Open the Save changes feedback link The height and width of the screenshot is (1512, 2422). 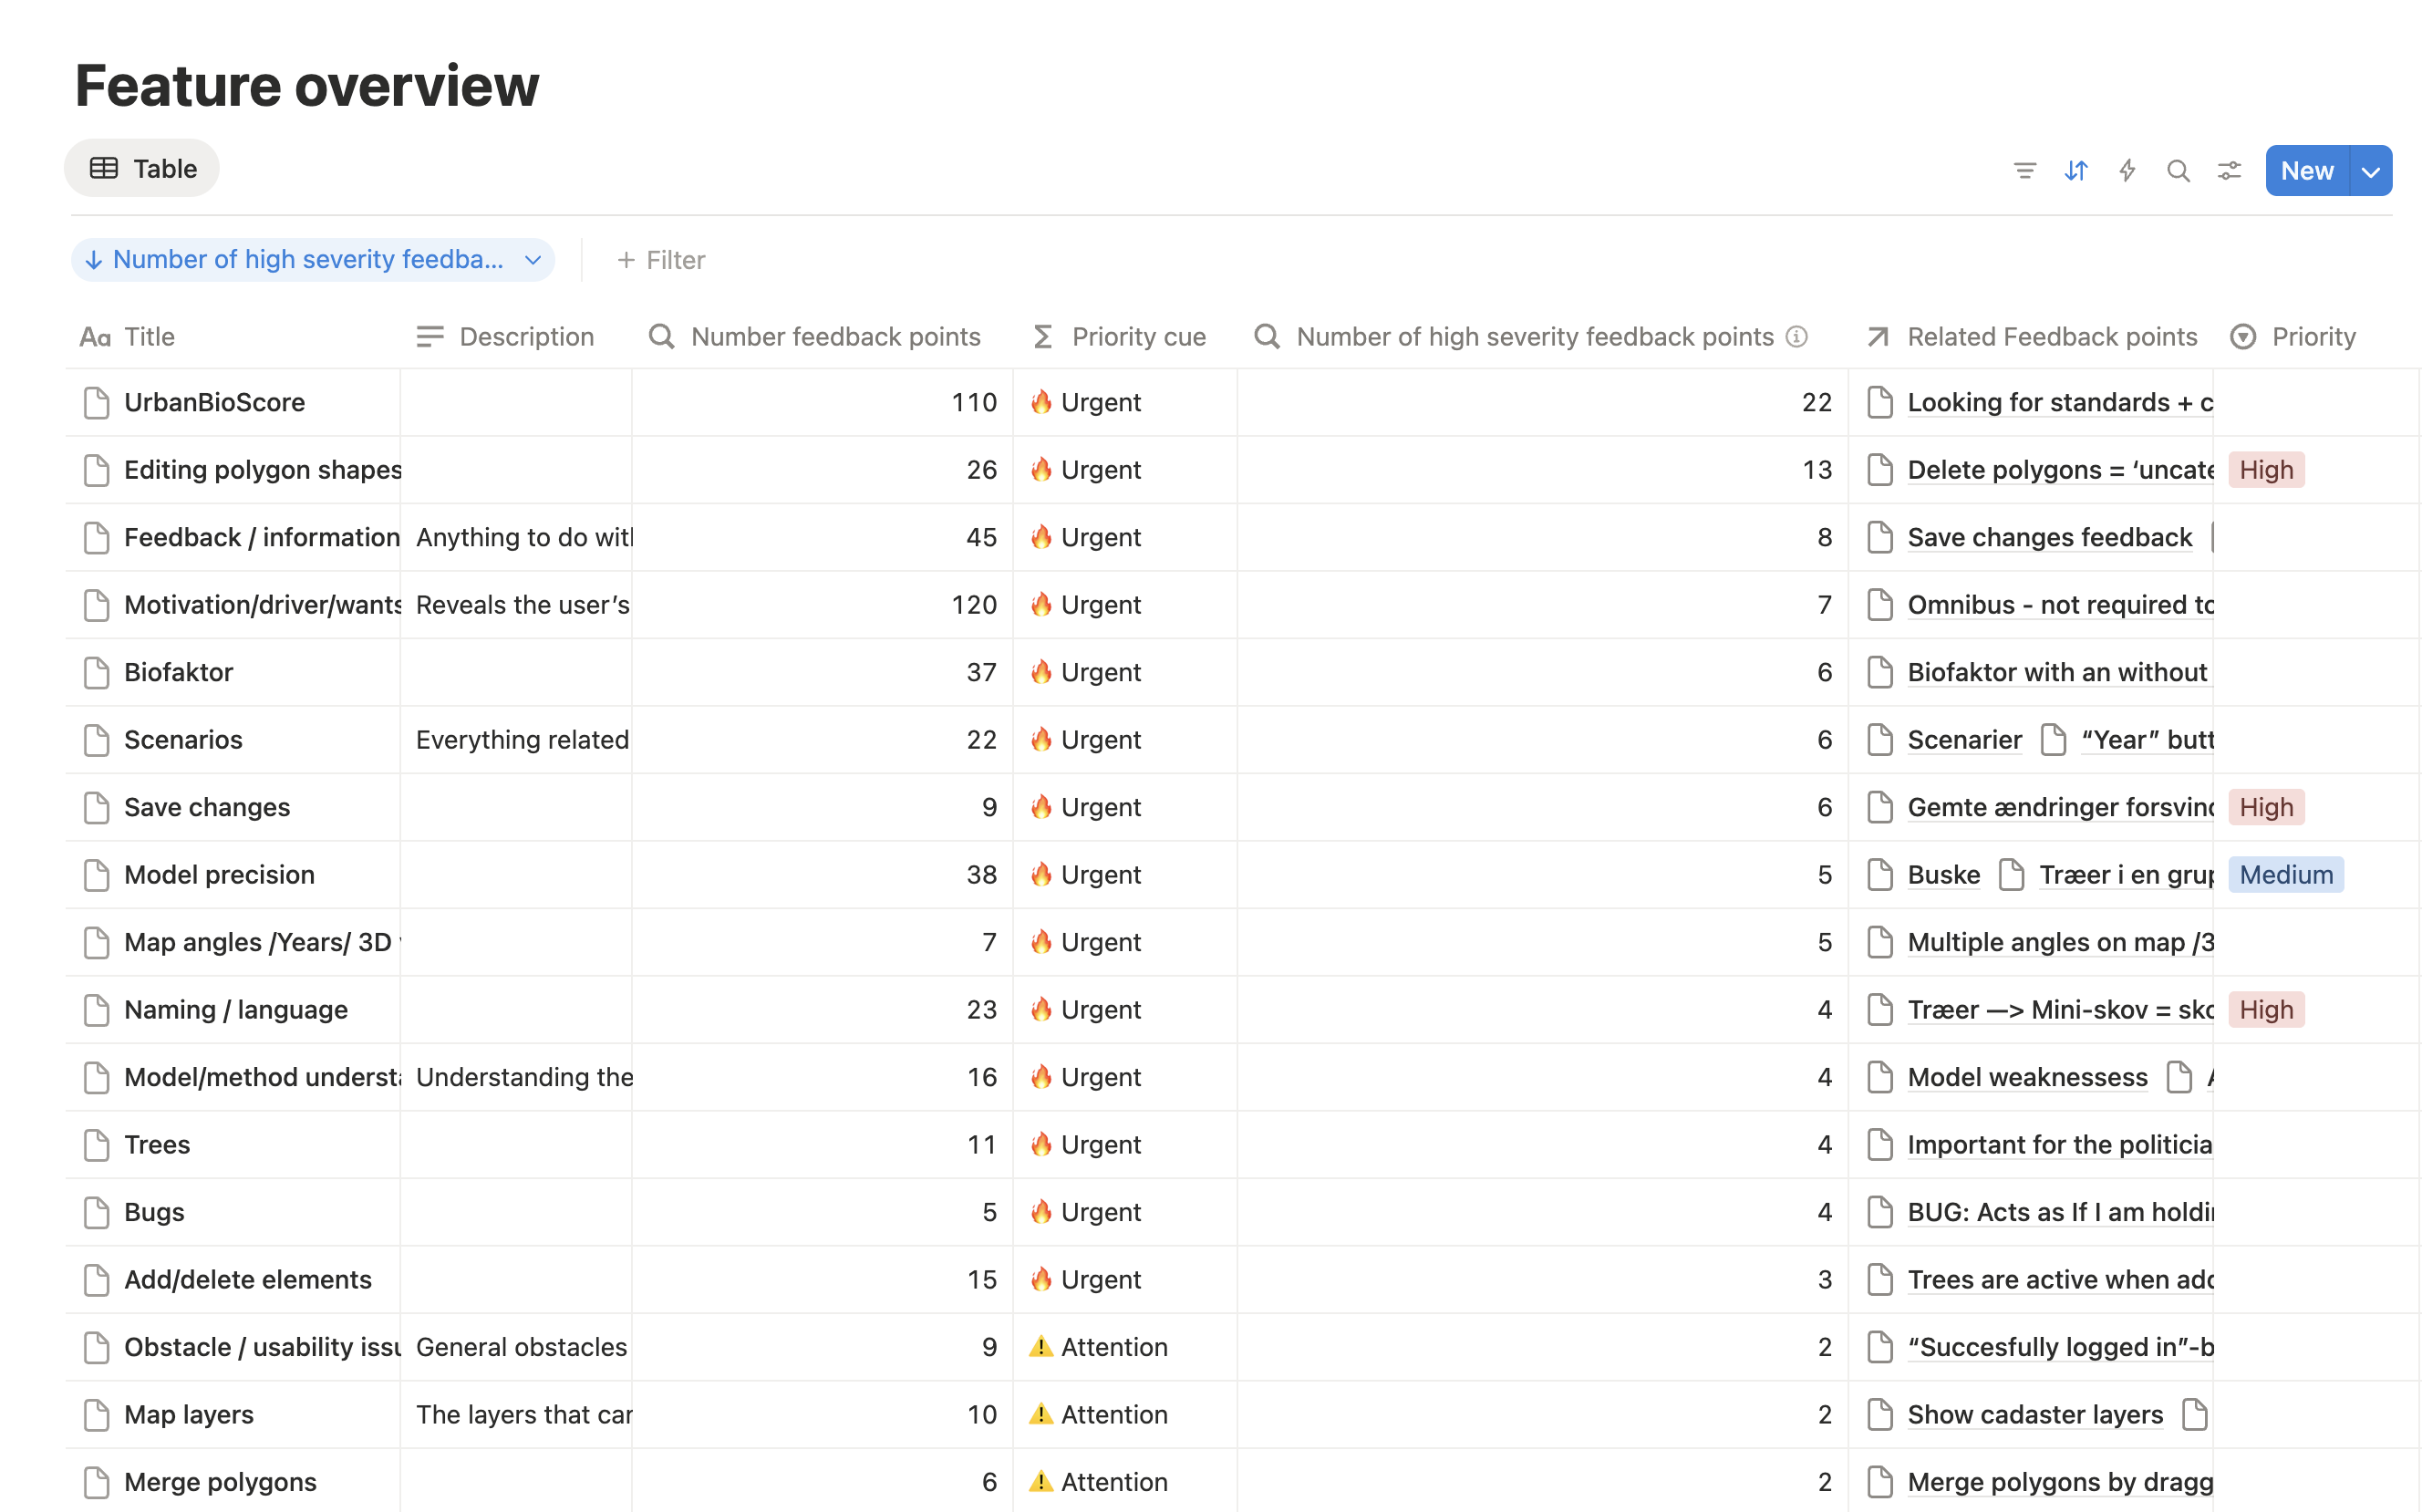tap(2048, 538)
